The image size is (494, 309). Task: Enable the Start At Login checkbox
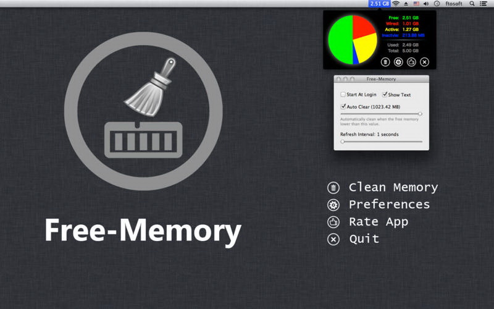click(x=343, y=95)
